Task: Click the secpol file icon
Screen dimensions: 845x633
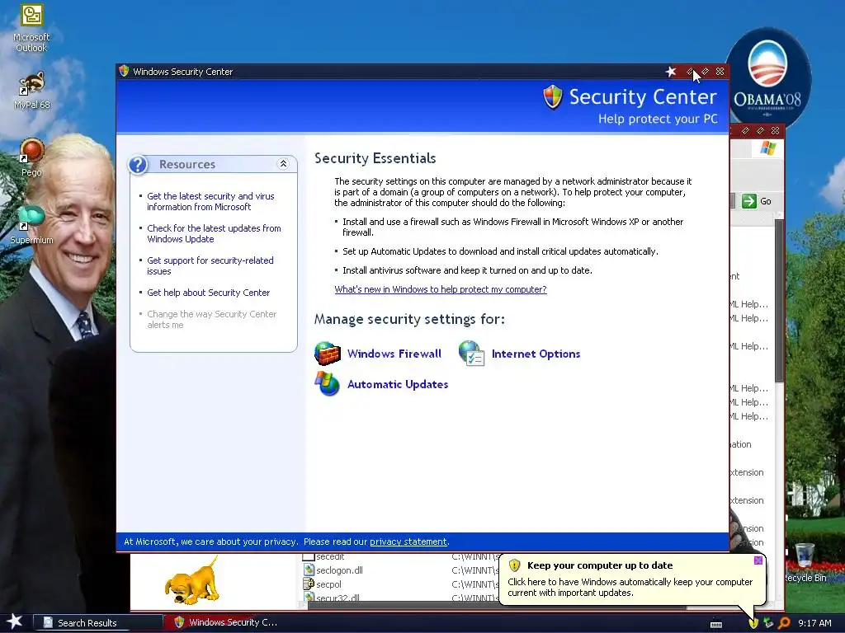Action: pos(309,584)
